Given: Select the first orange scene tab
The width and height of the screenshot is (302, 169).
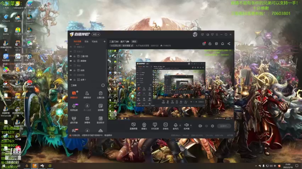Looking at the screenshot, I should (77, 41).
